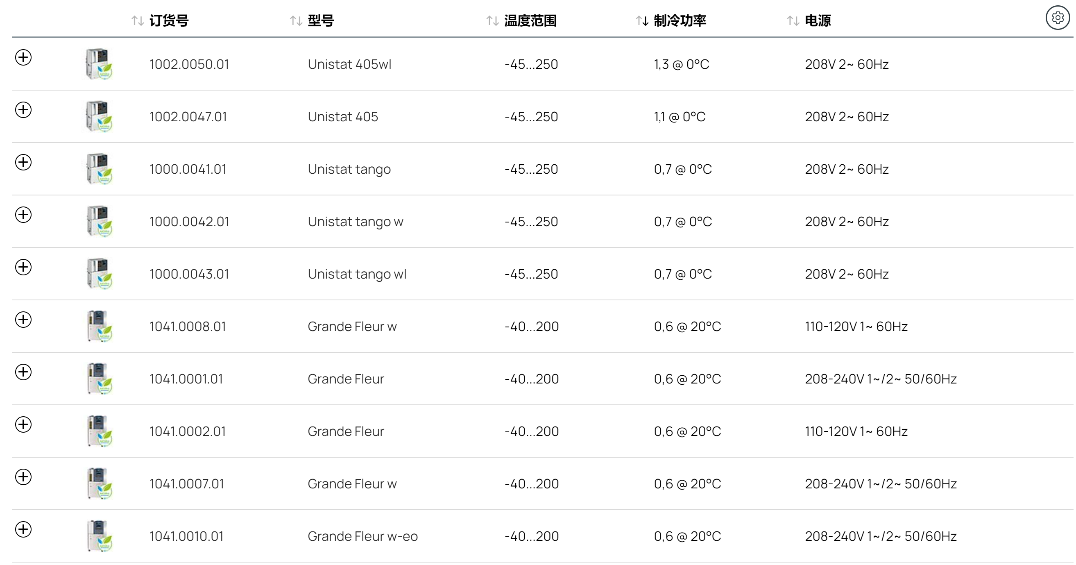
Task: Select order number 1041.0002.01
Action: point(188,431)
